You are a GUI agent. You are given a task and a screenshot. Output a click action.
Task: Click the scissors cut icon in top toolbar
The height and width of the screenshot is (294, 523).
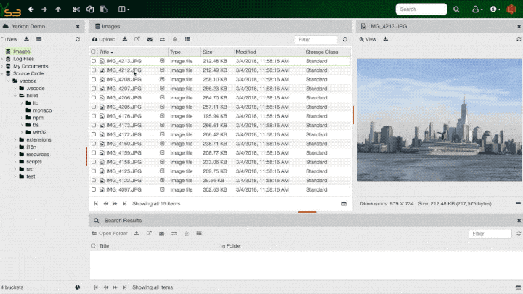pos(76,9)
